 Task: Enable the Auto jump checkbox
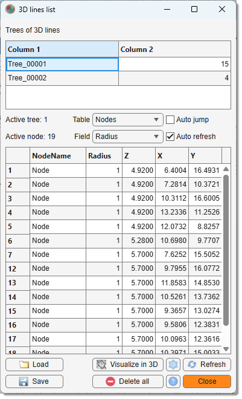[170, 120]
